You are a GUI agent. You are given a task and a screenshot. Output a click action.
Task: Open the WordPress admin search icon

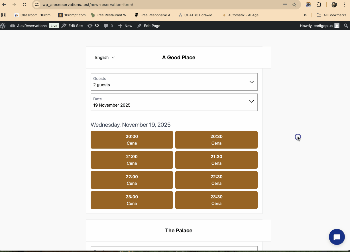pos(346,26)
